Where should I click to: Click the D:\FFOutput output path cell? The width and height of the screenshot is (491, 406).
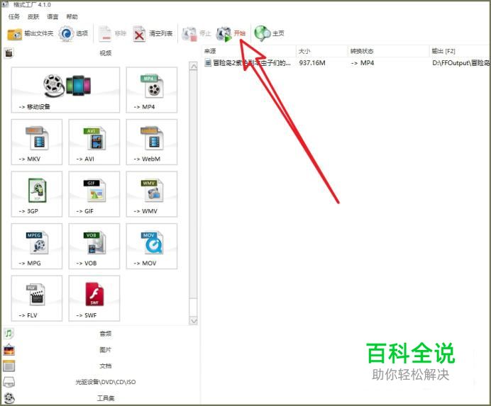coord(460,63)
